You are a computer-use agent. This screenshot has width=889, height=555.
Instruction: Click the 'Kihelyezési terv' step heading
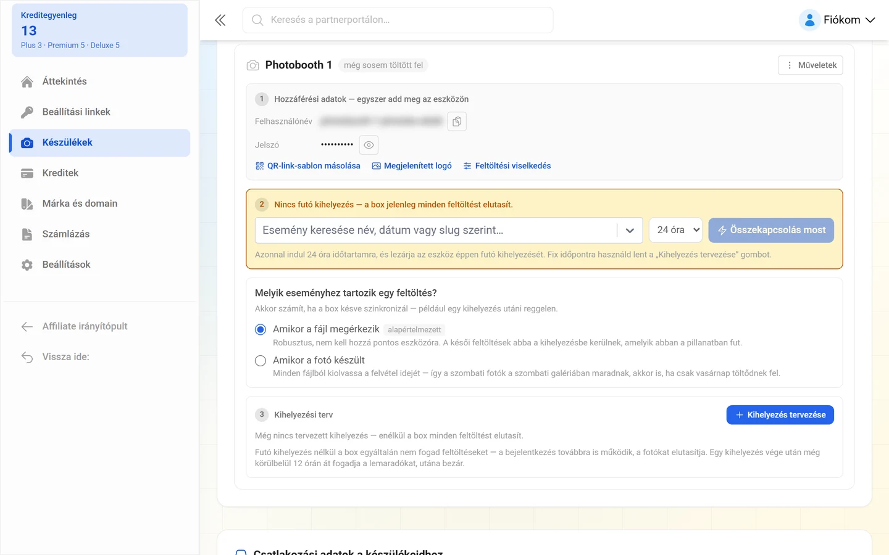[303, 415]
